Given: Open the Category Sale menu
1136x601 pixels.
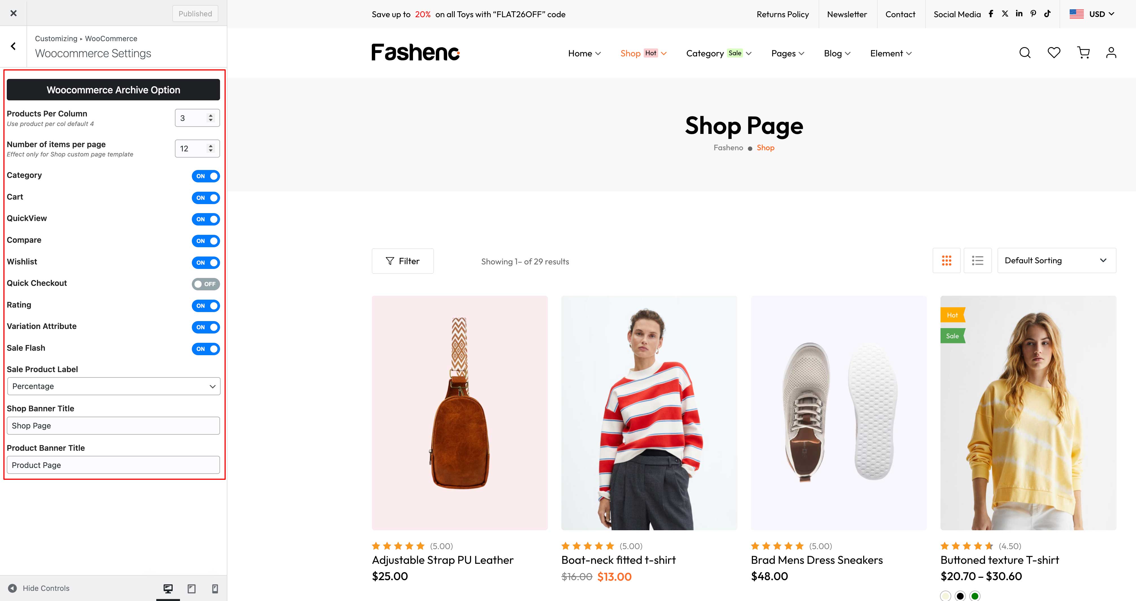Looking at the screenshot, I should 719,53.
